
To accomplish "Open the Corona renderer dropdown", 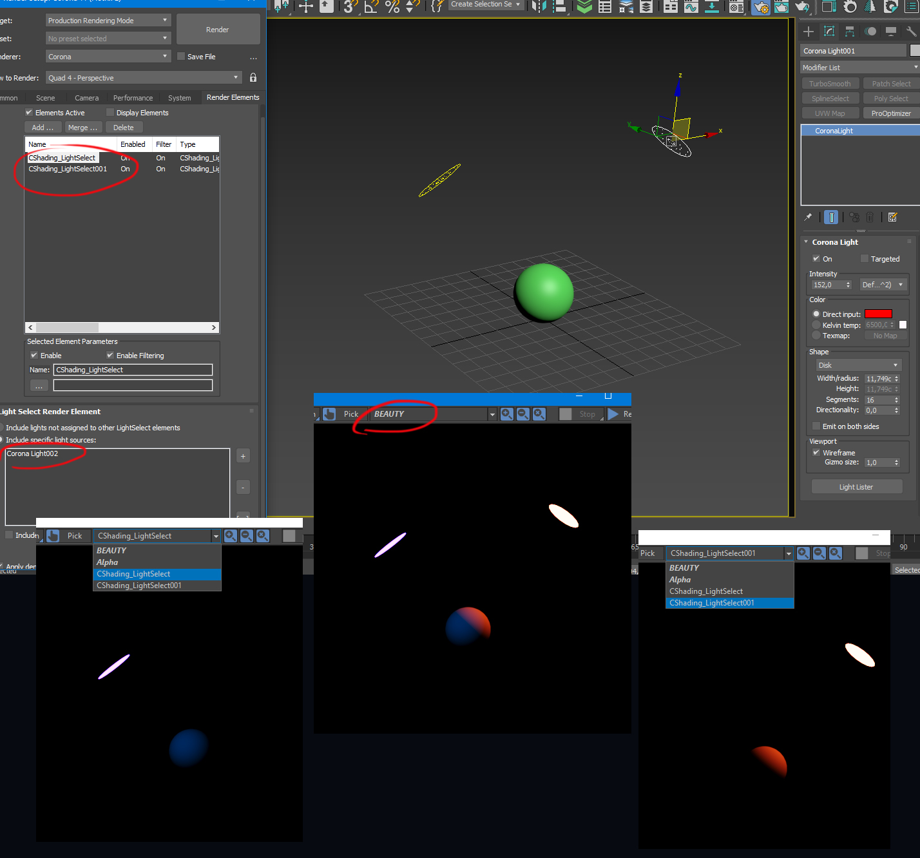I will [108, 57].
